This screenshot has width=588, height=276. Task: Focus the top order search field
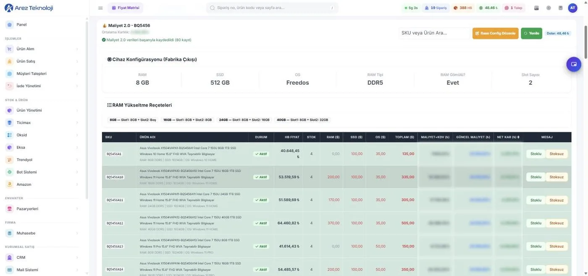click(x=272, y=8)
